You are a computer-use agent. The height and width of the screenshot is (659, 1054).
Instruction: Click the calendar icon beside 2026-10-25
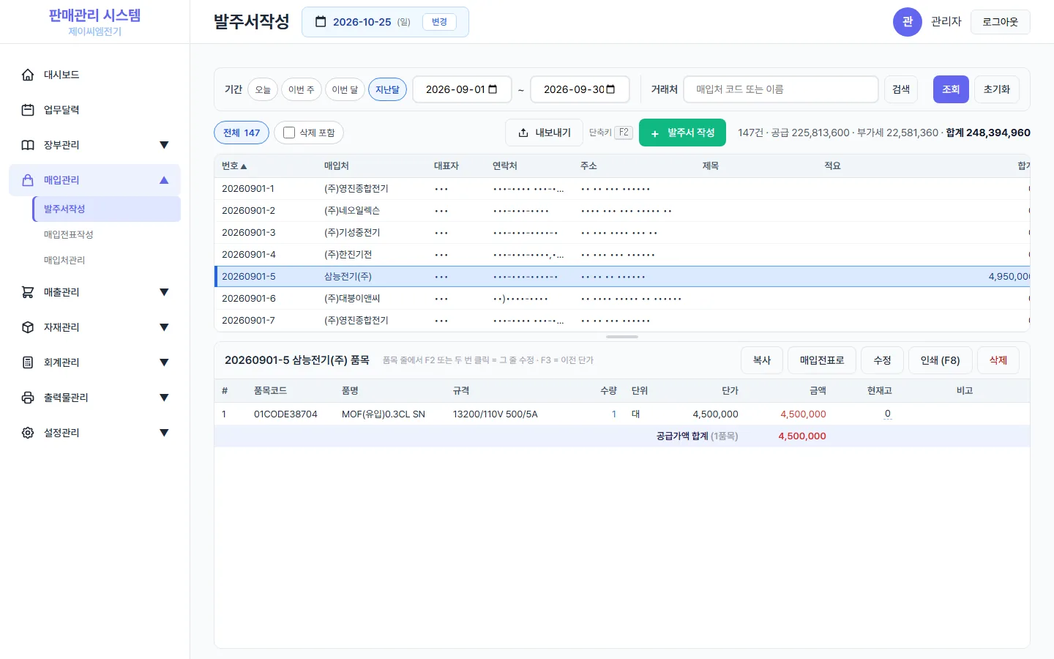point(321,22)
